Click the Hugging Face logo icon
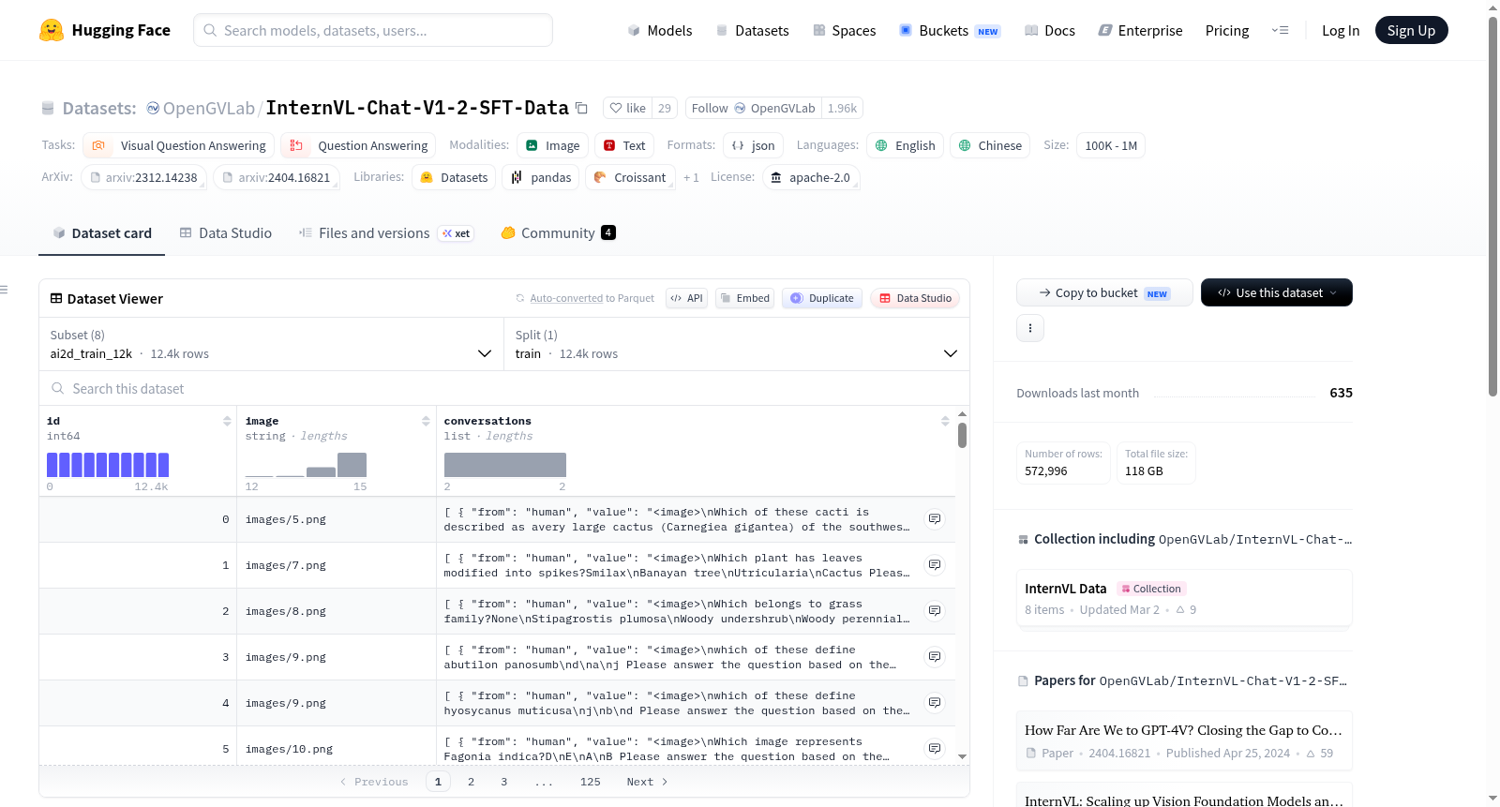Viewport: 1500px width, 807px height. click(x=52, y=30)
